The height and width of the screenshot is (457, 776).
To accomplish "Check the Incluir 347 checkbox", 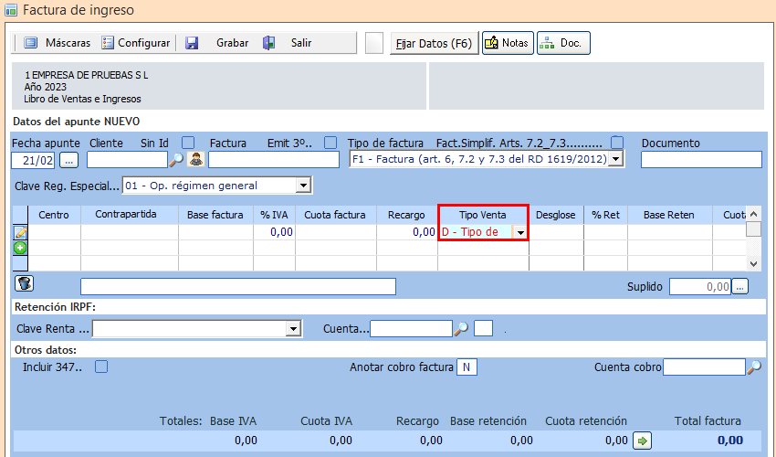I will coord(101,367).
